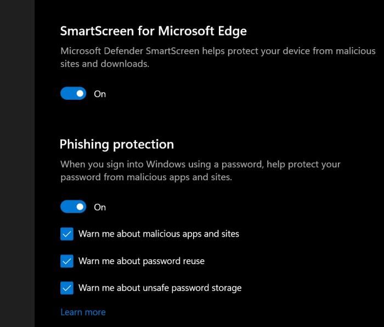Click the white knob on SmartScreen toggle
The image size is (384, 327).
coord(80,94)
